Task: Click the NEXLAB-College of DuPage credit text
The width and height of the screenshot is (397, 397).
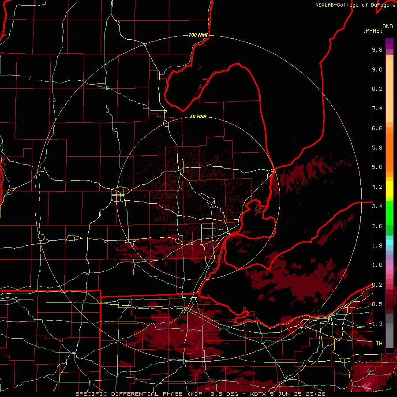Action: click(x=353, y=5)
